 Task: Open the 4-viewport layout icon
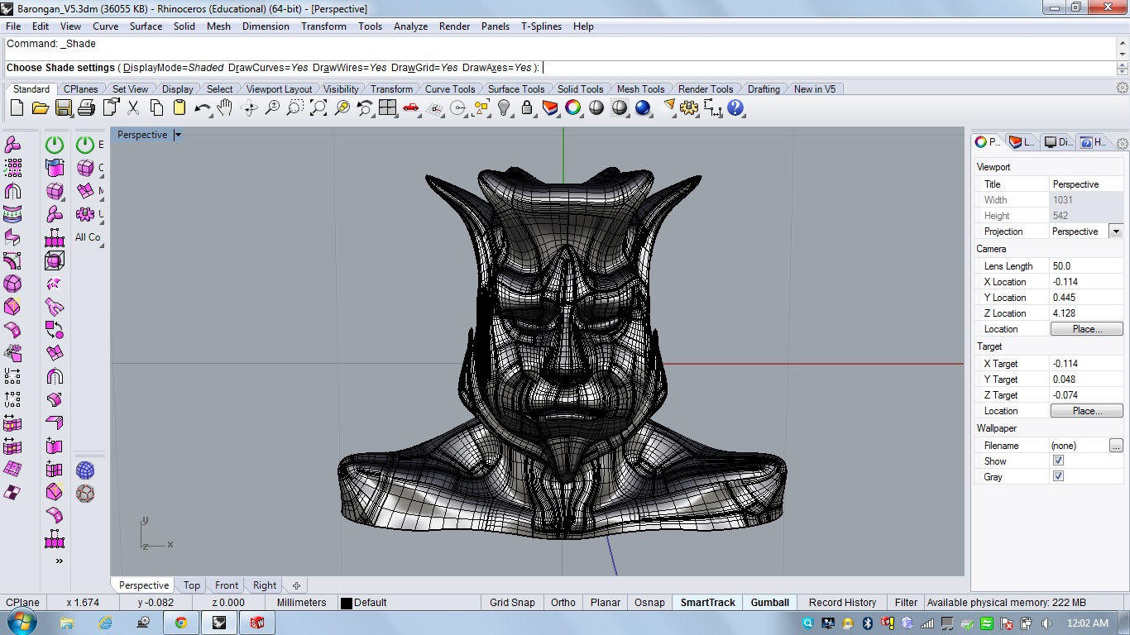tap(388, 108)
